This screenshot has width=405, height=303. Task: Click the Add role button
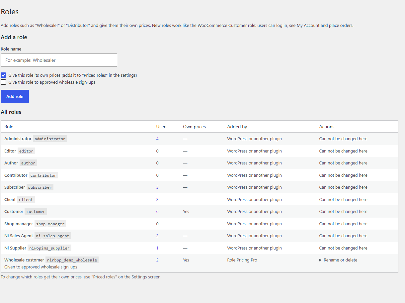pos(15,96)
